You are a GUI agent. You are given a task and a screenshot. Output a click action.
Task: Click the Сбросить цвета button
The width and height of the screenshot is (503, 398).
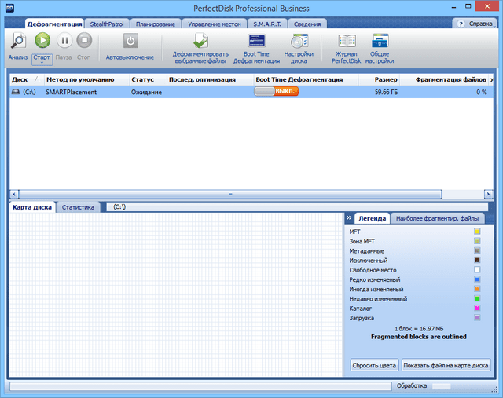click(x=373, y=365)
